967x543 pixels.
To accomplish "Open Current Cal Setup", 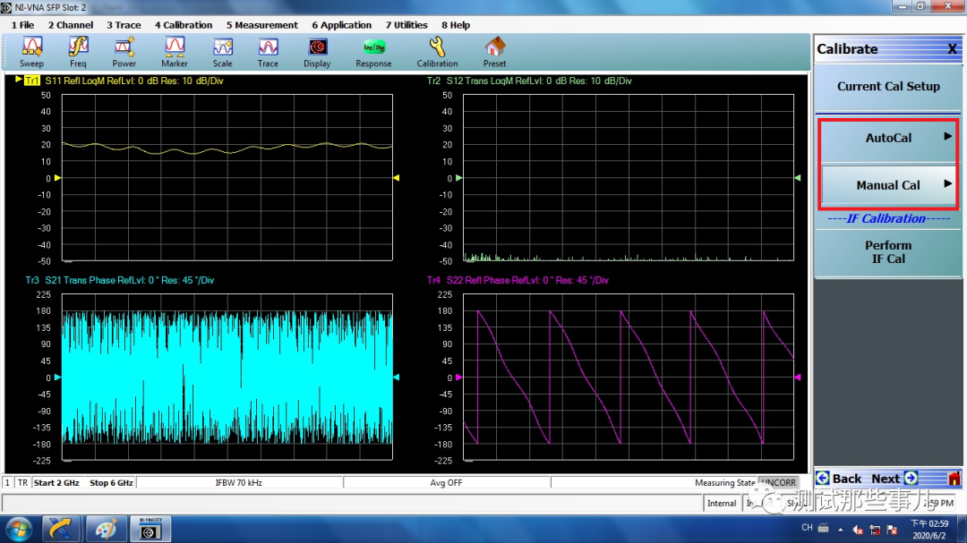I will (x=888, y=87).
